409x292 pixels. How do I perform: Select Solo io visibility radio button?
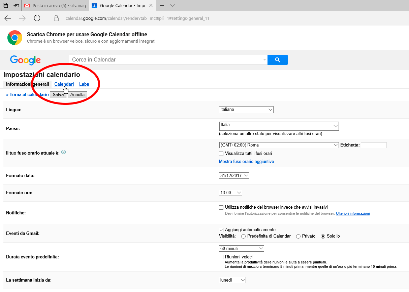tap(323, 236)
